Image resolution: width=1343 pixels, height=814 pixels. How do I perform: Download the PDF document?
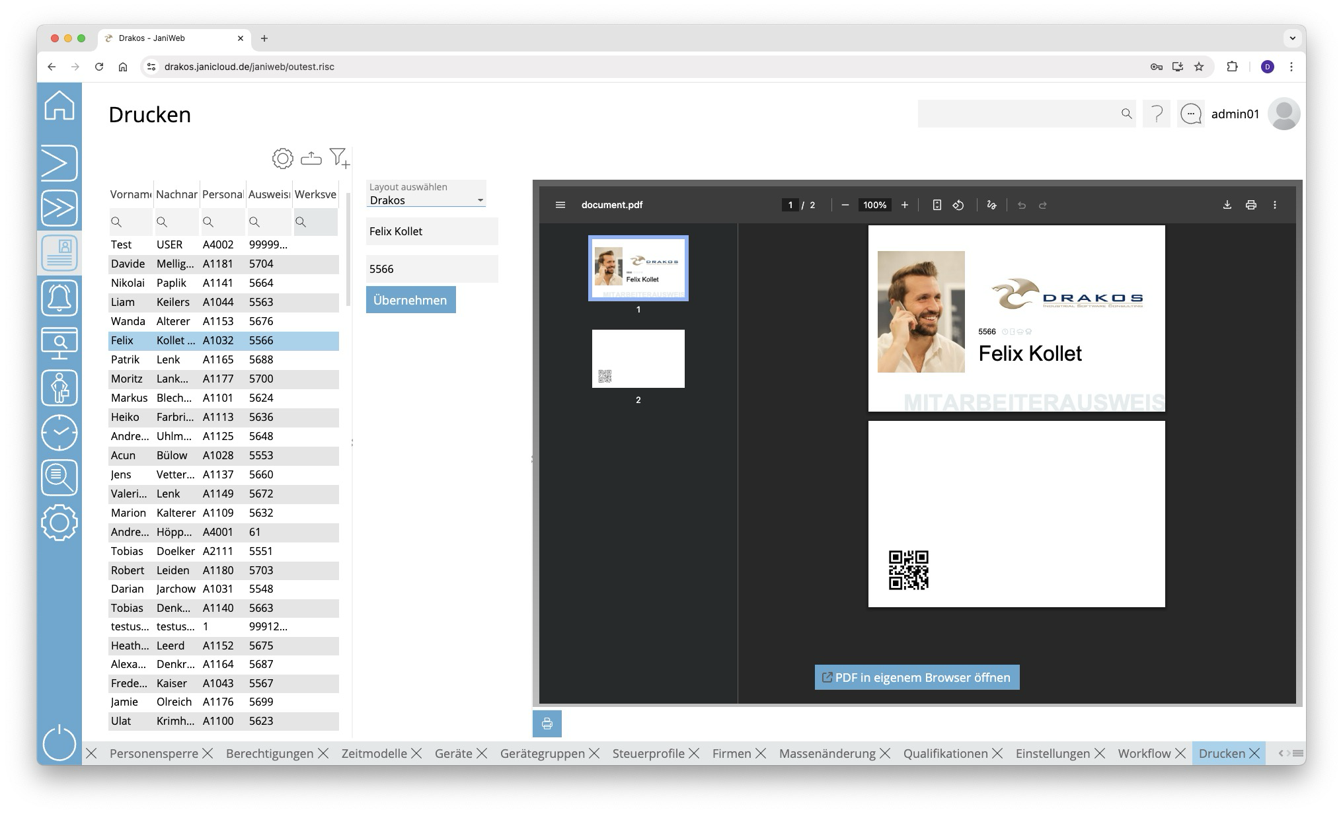point(1227,205)
